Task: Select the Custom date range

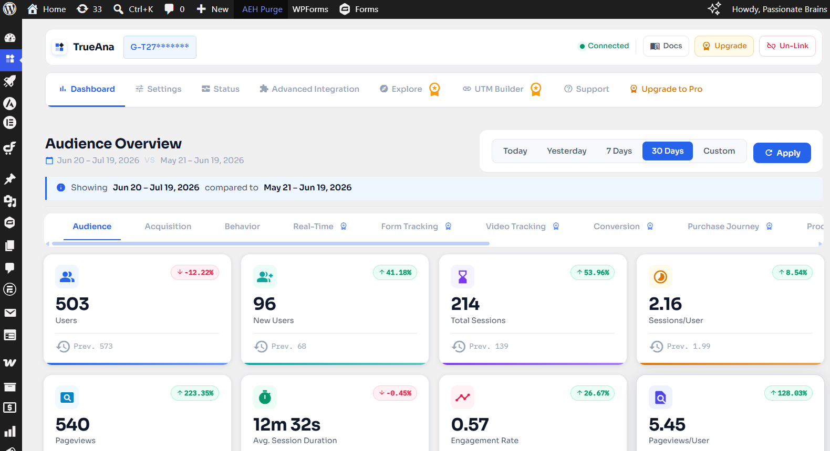Action: 719,151
